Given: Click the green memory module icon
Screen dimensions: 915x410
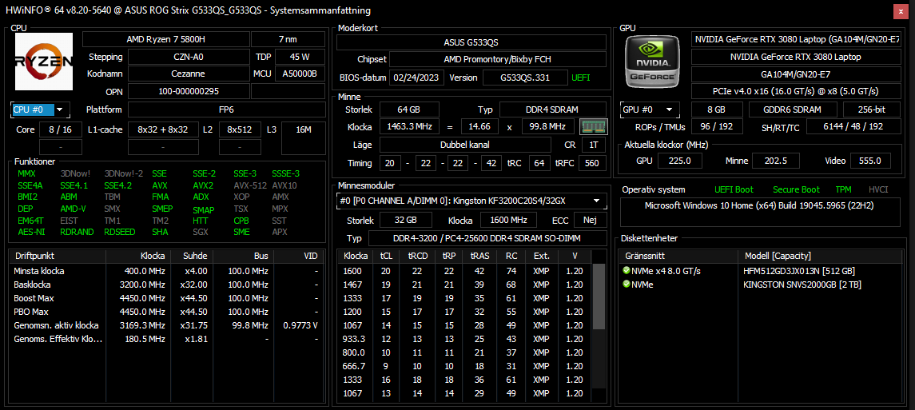Looking at the screenshot, I should pyautogui.click(x=594, y=126).
